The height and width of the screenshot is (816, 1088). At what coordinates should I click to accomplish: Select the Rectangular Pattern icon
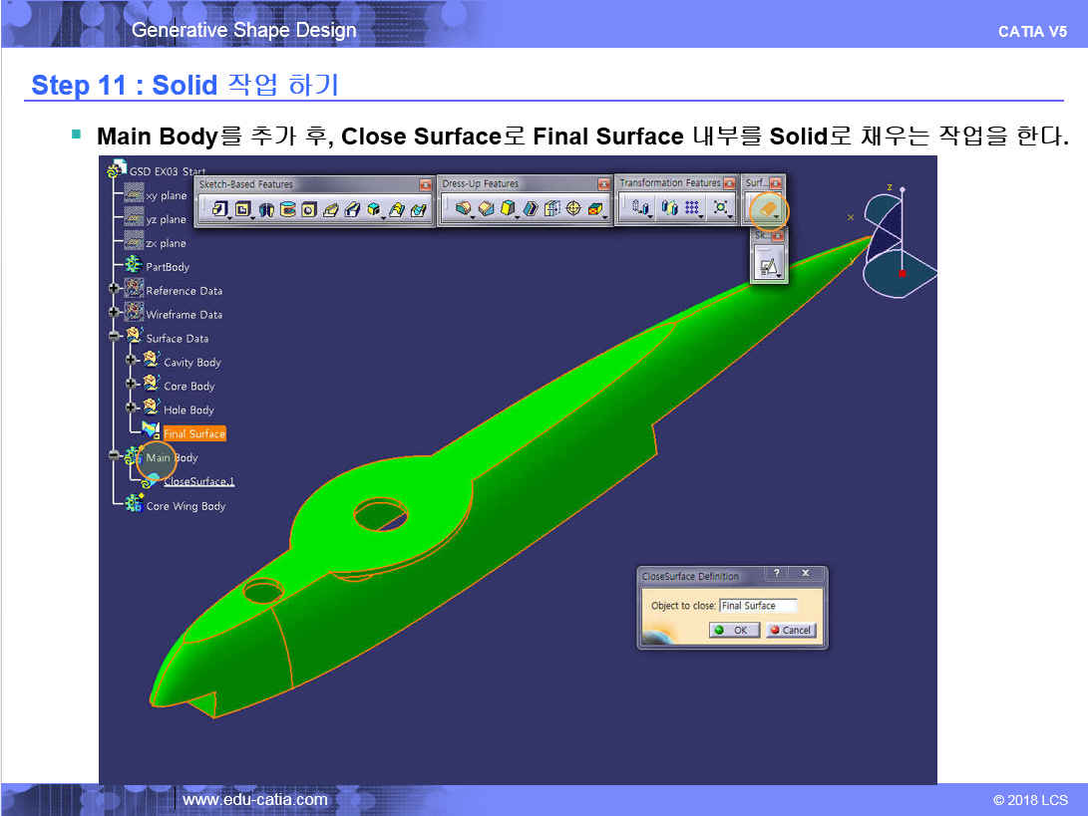[693, 209]
